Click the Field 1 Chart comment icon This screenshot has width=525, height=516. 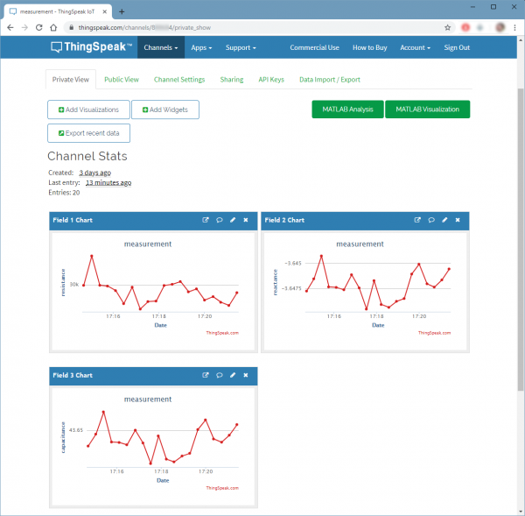(219, 220)
